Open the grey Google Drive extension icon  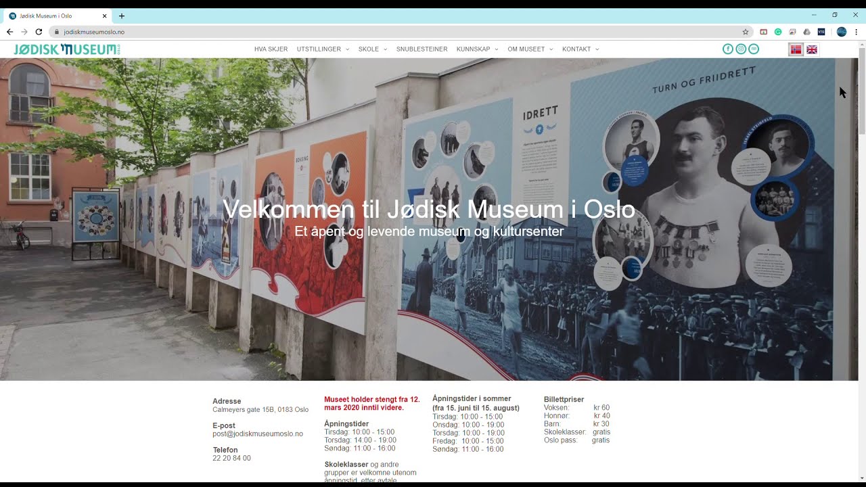click(806, 32)
